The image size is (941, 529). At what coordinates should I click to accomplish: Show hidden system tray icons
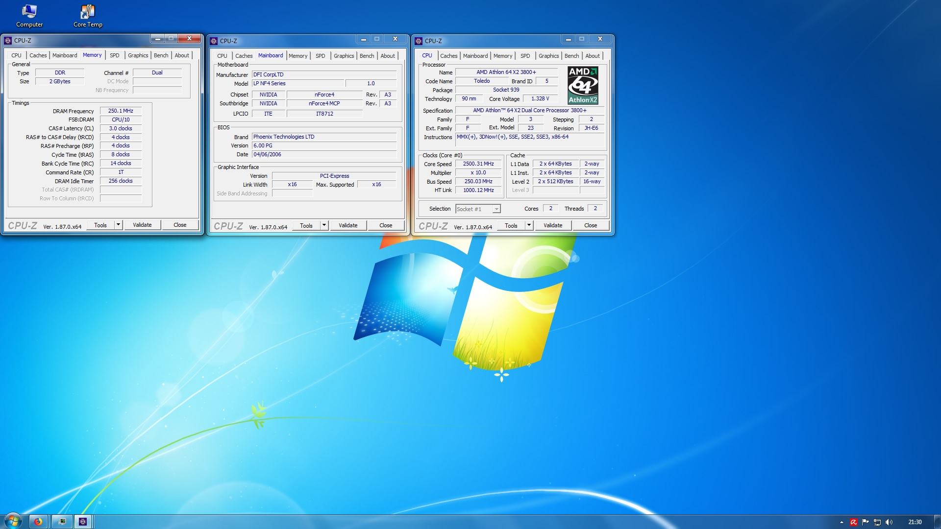coord(842,522)
